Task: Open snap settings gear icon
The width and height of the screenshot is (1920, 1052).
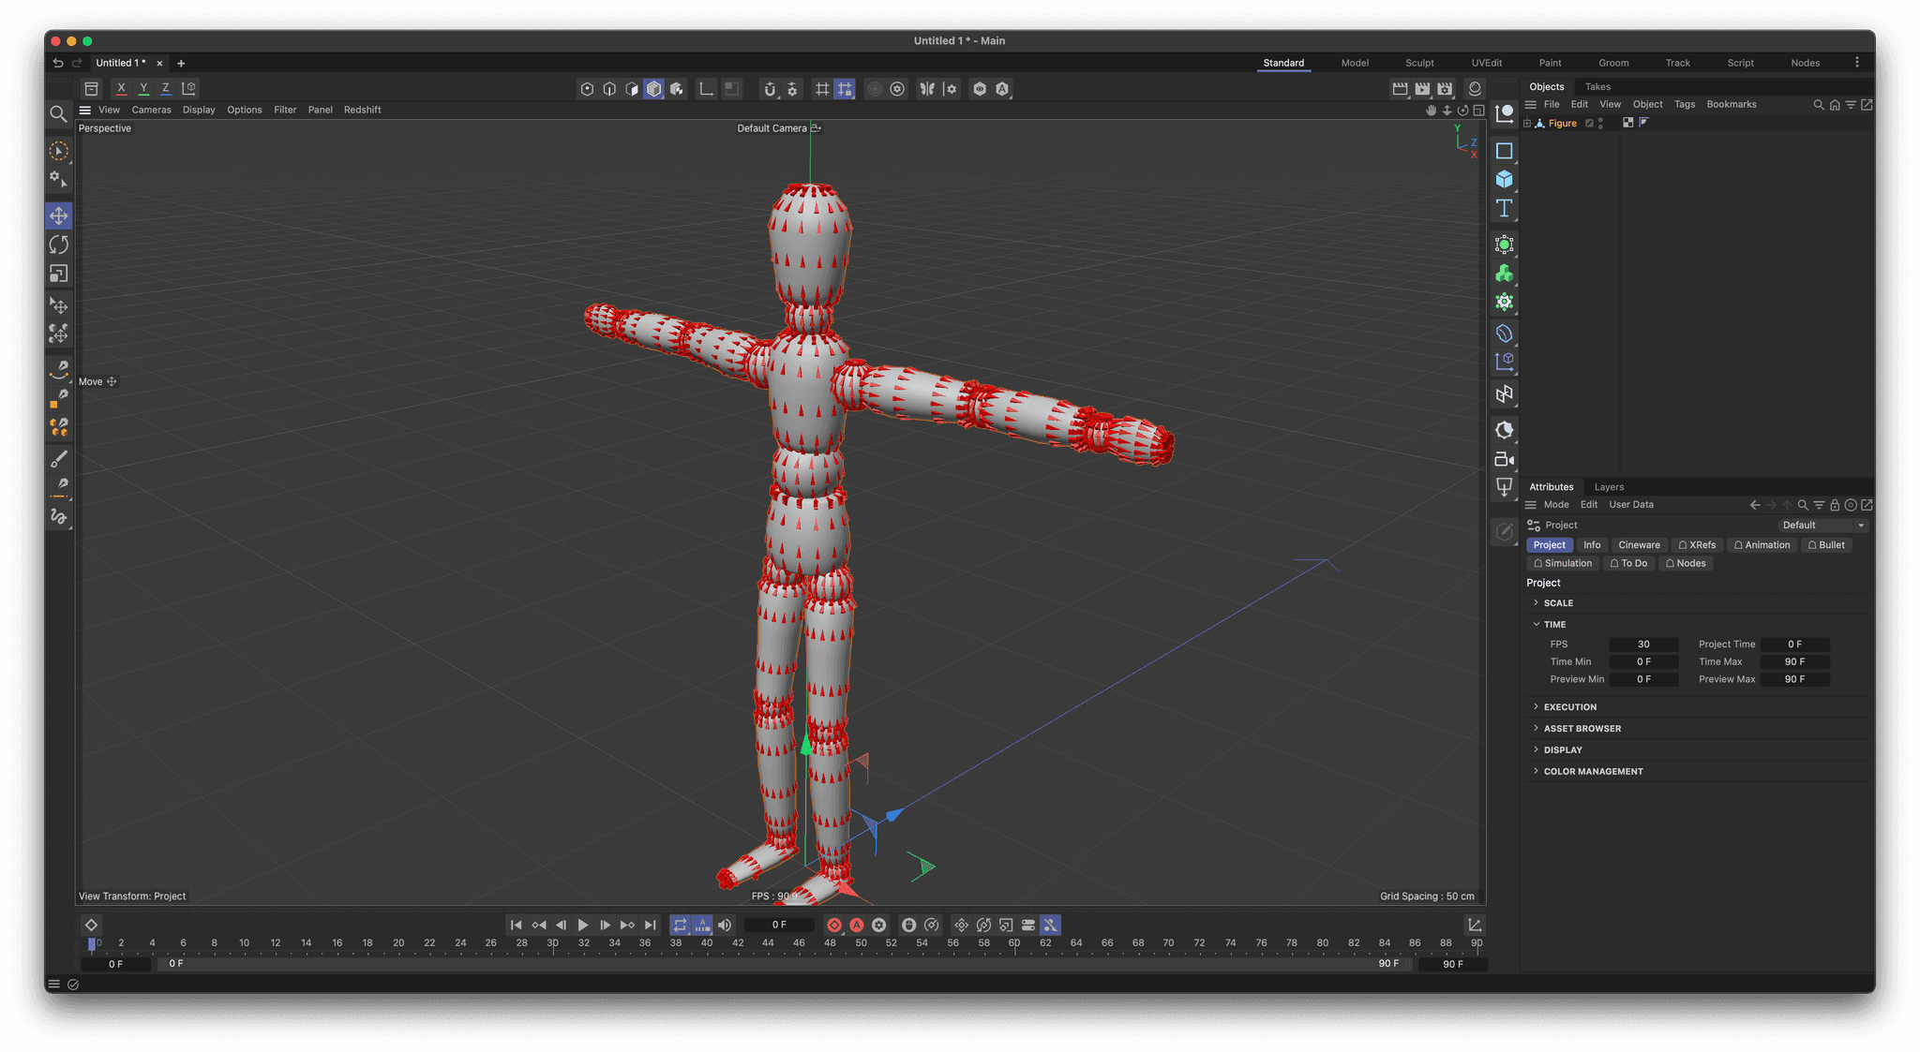Action: click(x=792, y=89)
